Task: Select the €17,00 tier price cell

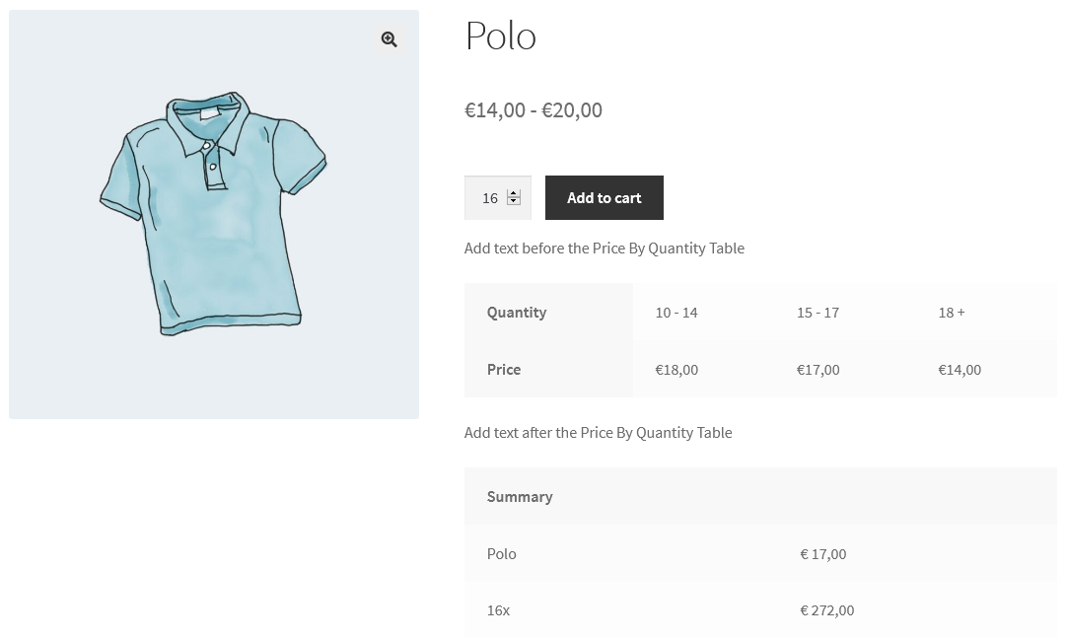Action: 818,370
